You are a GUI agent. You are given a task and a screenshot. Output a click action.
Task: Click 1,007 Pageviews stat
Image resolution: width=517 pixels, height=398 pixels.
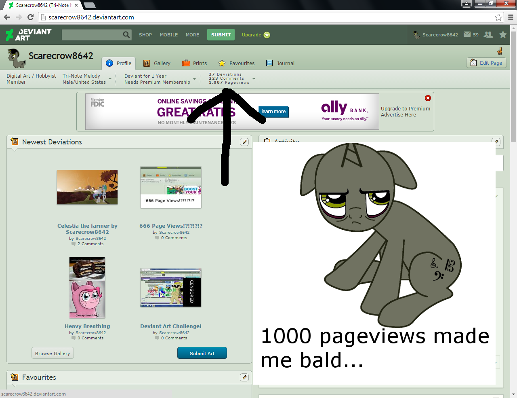[229, 83]
